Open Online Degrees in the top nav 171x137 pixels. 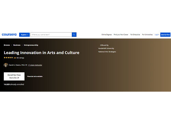[107, 35]
